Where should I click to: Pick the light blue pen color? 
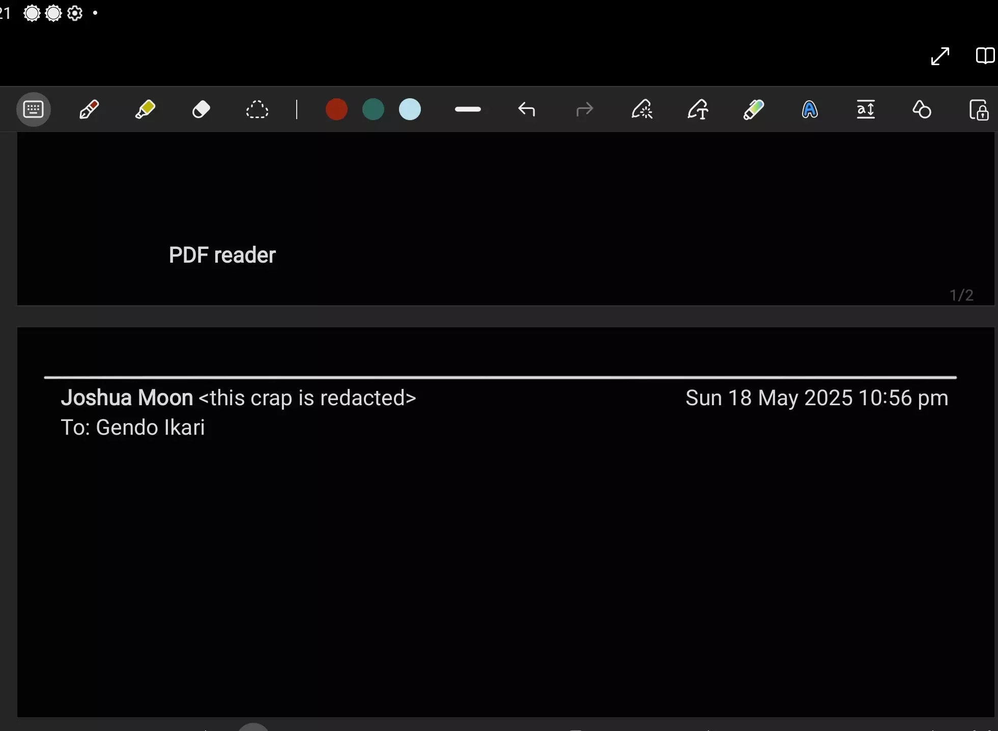[410, 109]
